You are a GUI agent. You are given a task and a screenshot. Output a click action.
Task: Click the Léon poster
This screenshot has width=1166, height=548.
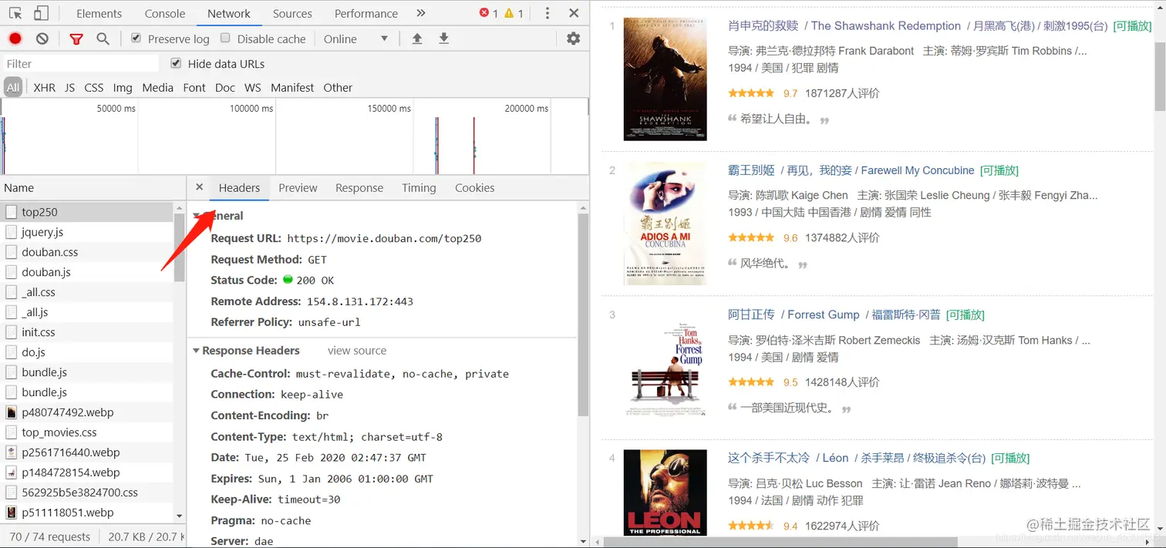tap(665, 493)
